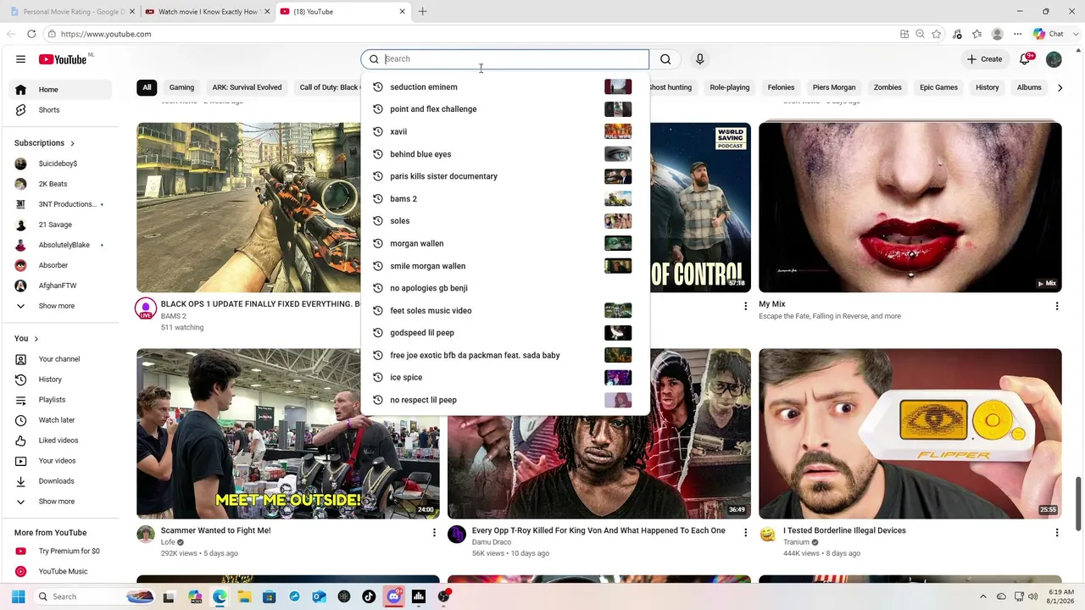Open Tranium channel link

click(796, 542)
